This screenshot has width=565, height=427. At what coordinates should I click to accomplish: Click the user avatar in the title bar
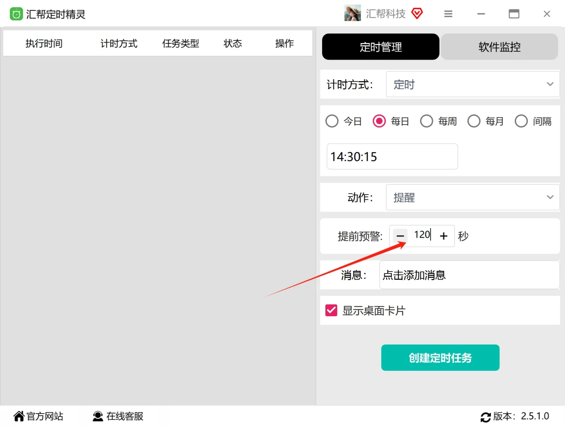pos(352,13)
